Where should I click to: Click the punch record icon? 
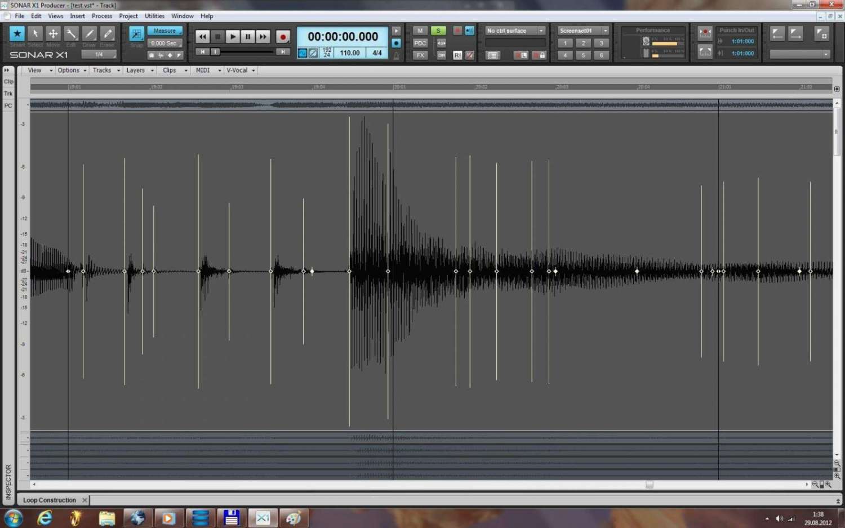(x=705, y=33)
